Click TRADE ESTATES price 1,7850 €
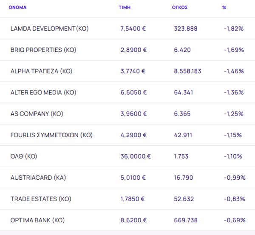This screenshot has width=255, height=235. coord(133,198)
